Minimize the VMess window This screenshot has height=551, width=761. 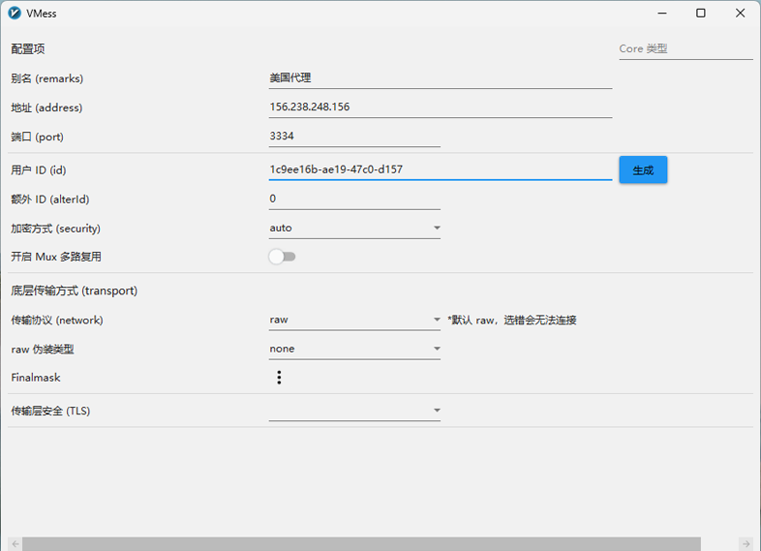[662, 14]
